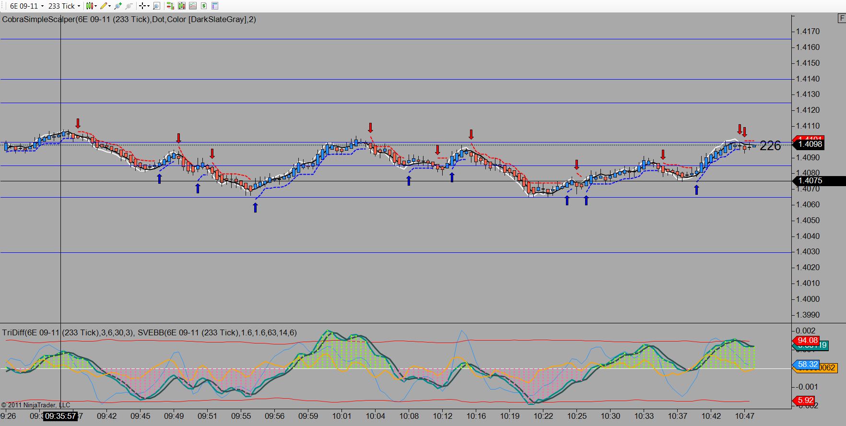Expand the drawing tools dropdown arrow
Viewport: 846px width, 426px height.
[x=110, y=6]
